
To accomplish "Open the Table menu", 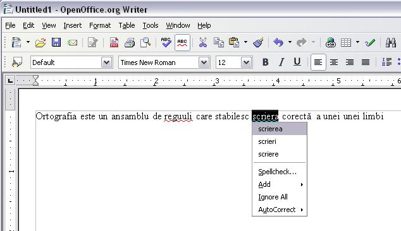I will (x=126, y=25).
